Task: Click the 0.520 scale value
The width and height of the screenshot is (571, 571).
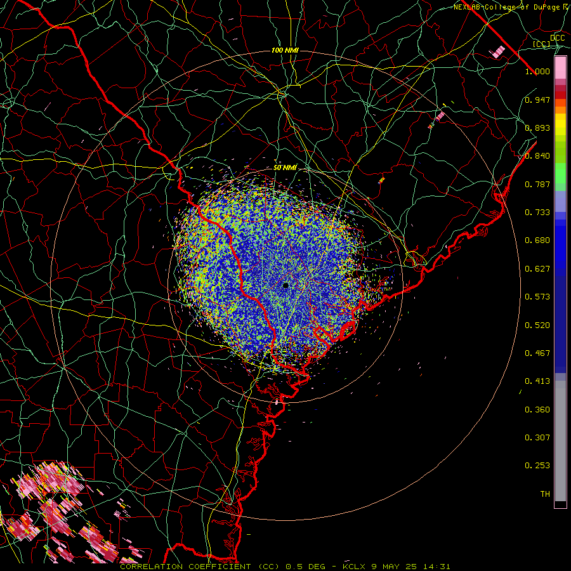Action: coord(537,325)
